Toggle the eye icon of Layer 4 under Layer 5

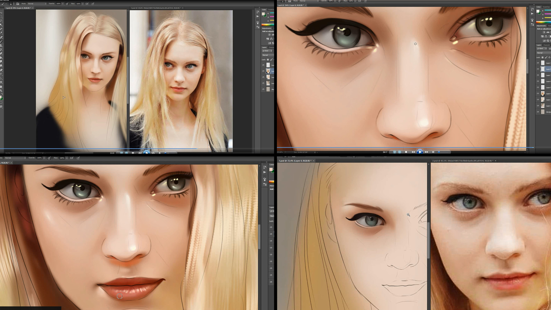tap(538, 94)
